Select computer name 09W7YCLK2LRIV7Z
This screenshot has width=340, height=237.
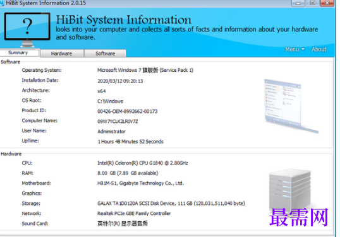click(118, 122)
